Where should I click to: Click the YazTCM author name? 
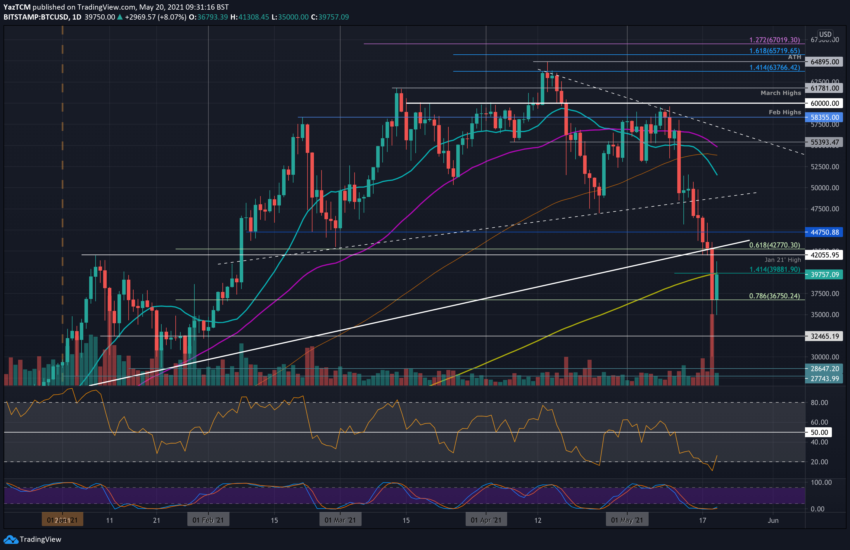[17, 7]
